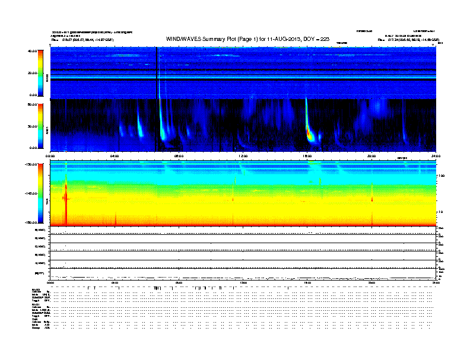Click the 24:00 tick label under RAD1 panel
The image size is (470, 363).
[x=436, y=156]
